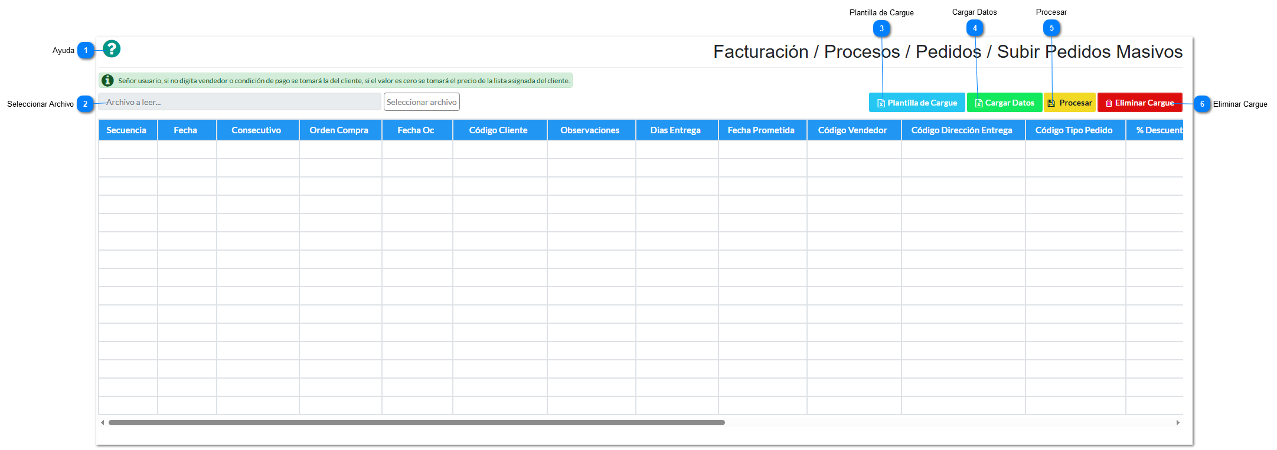Click the Código Cliente column header

(499, 130)
